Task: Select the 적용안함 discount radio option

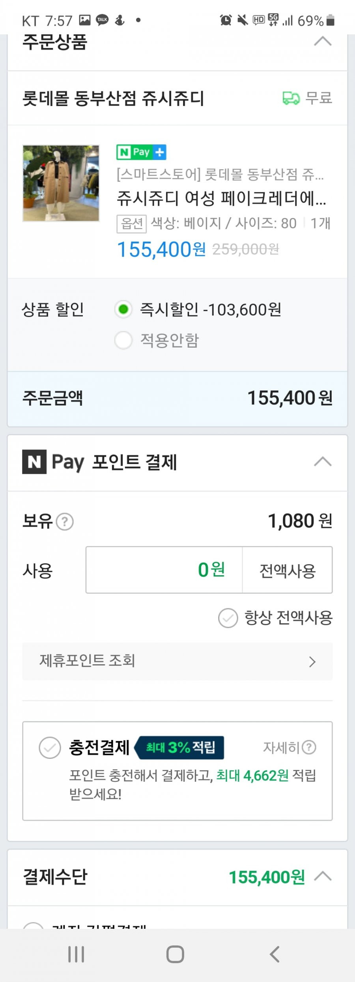Action: (x=123, y=340)
